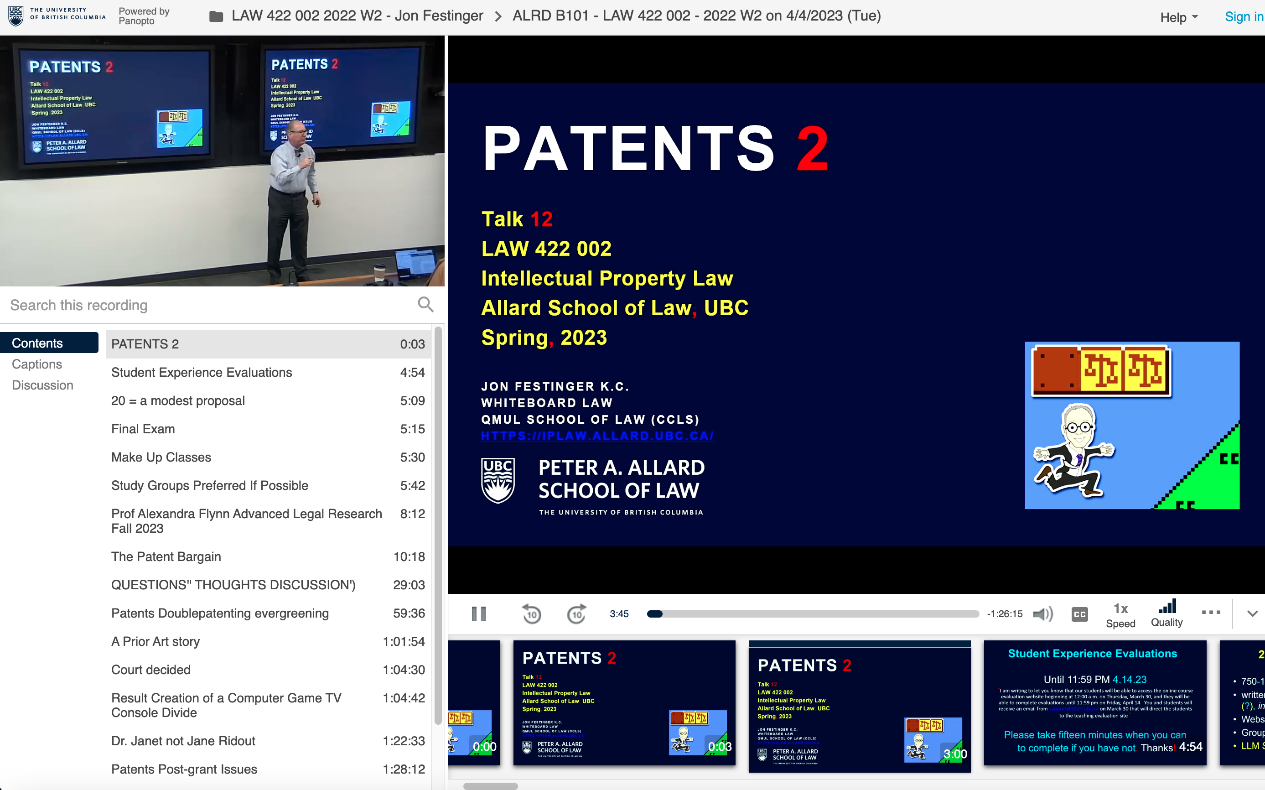This screenshot has width=1265, height=790.
Task: Click the contents list vertical scrollbar
Action: [438, 525]
